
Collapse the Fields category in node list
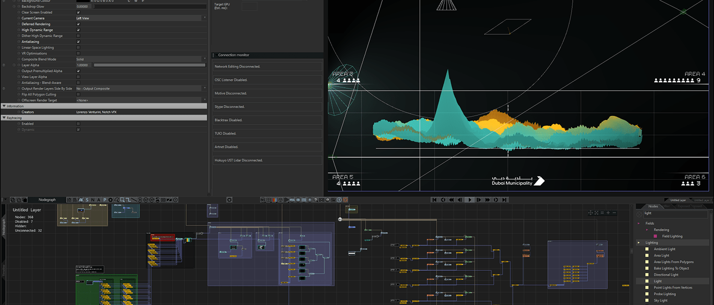(639, 223)
